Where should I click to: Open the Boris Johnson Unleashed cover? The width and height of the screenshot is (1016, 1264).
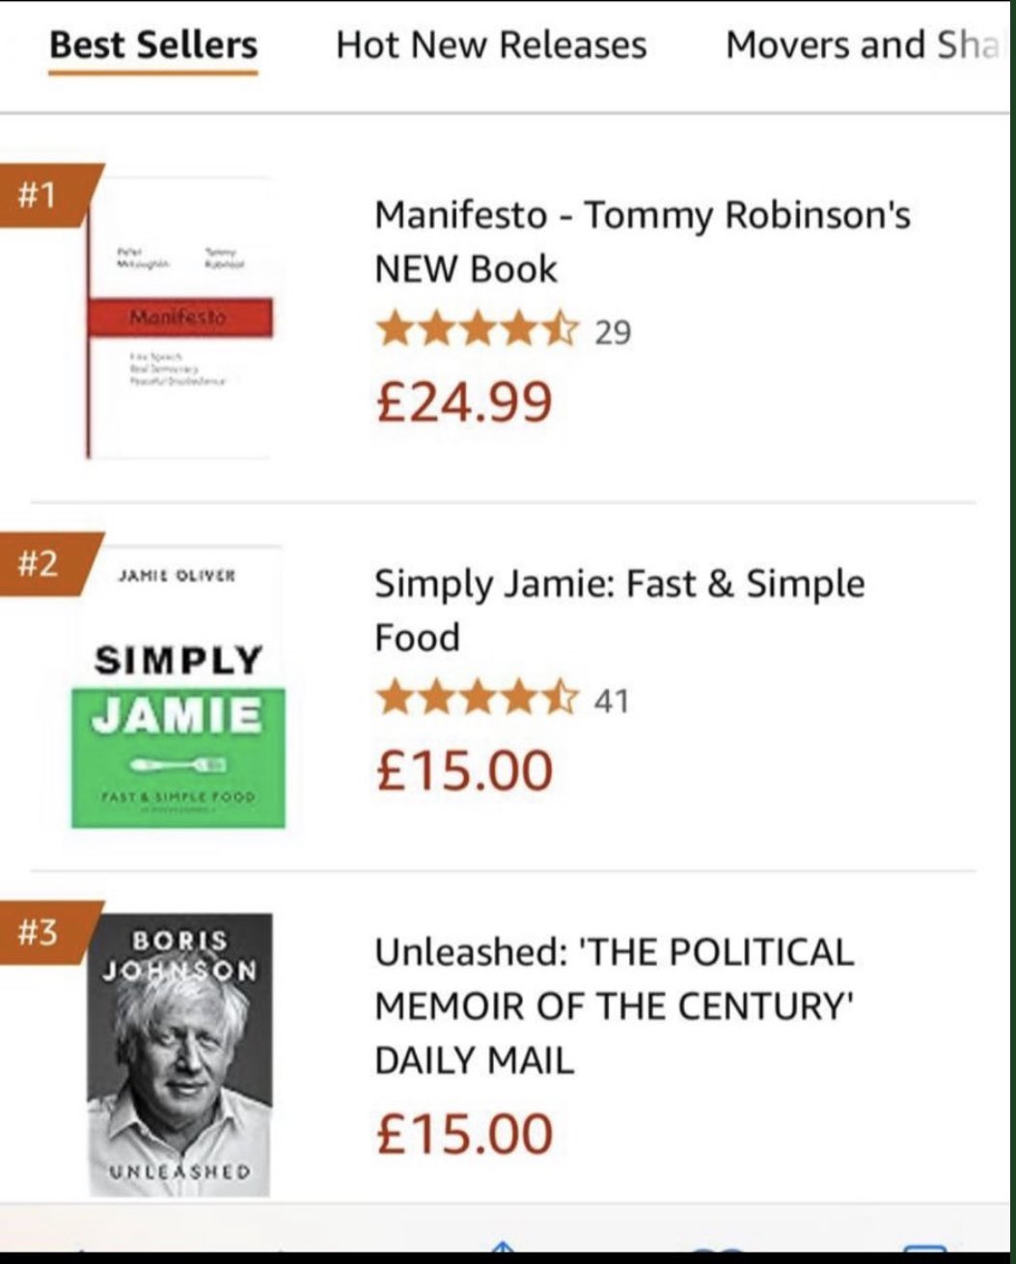click(179, 1055)
